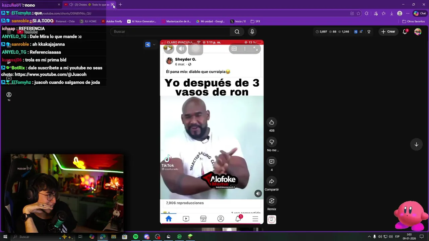The image size is (429, 241).
Task: Open the Windows Start menu
Action: click(x=5, y=237)
